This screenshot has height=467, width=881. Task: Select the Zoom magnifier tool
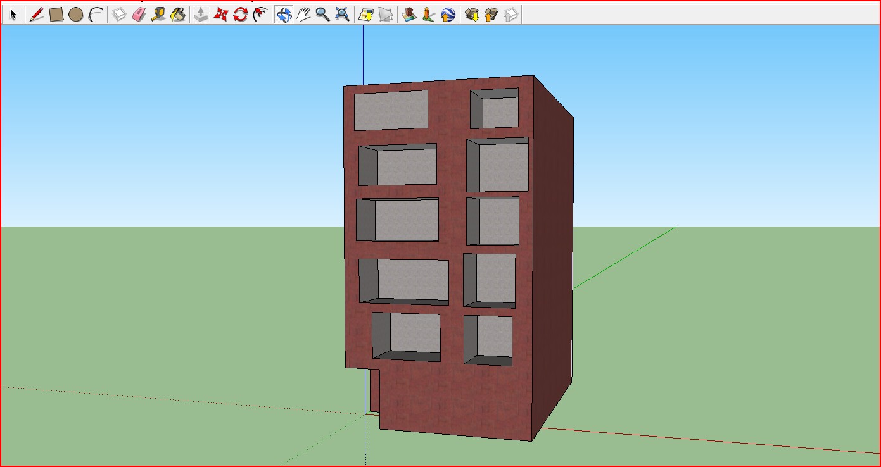(322, 15)
